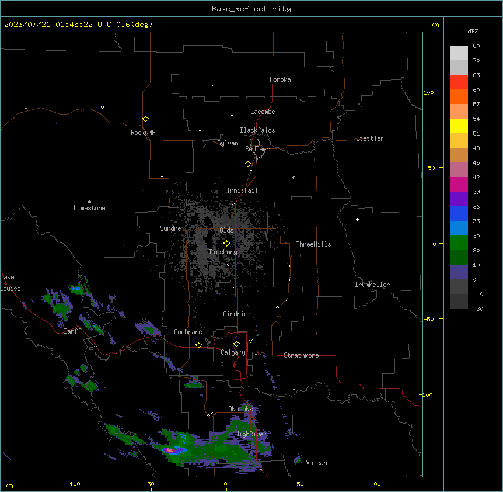
Task: Select the 80 dBZ white color swatch
Action: [x=459, y=53]
